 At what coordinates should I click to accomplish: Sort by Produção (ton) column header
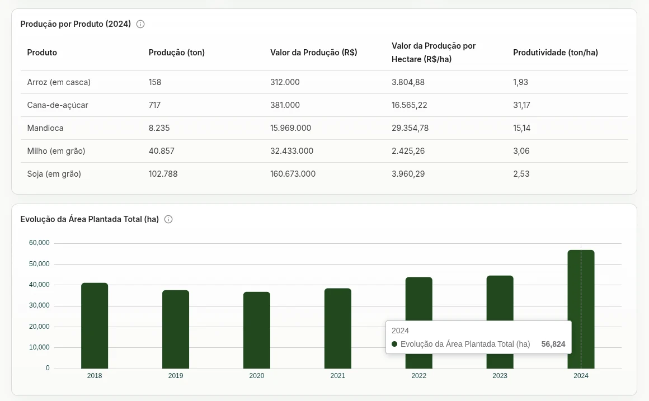point(177,53)
